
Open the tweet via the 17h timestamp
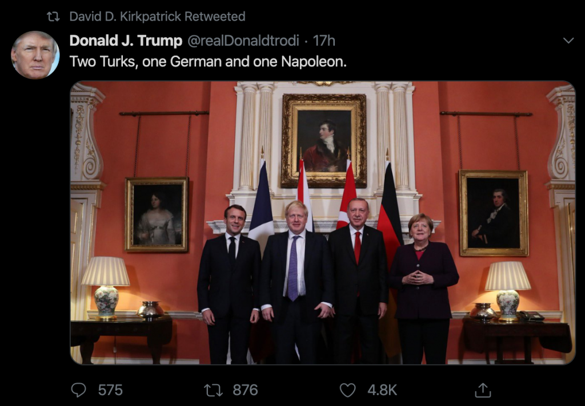pos(324,40)
